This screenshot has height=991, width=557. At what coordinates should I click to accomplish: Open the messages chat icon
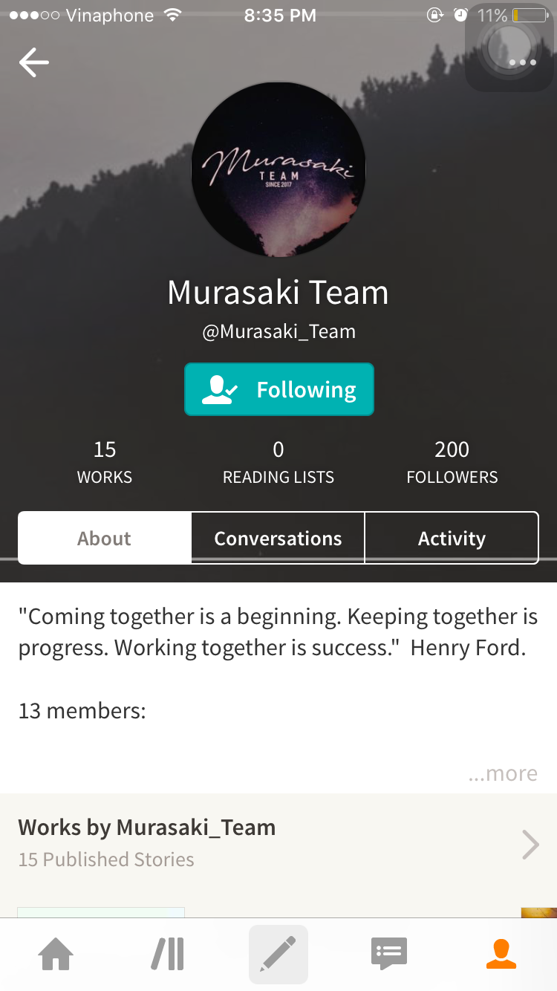[389, 954]
